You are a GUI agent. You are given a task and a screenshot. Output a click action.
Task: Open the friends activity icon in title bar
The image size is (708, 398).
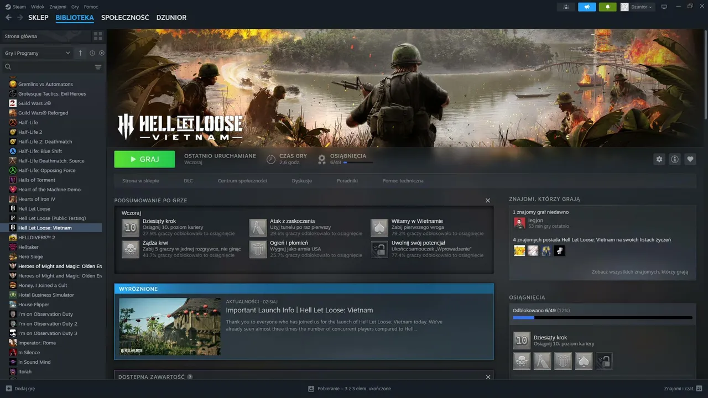point(566,7)
